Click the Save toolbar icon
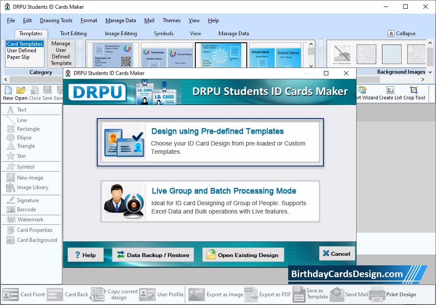436x305 pixels. click(x=47, y=93)
